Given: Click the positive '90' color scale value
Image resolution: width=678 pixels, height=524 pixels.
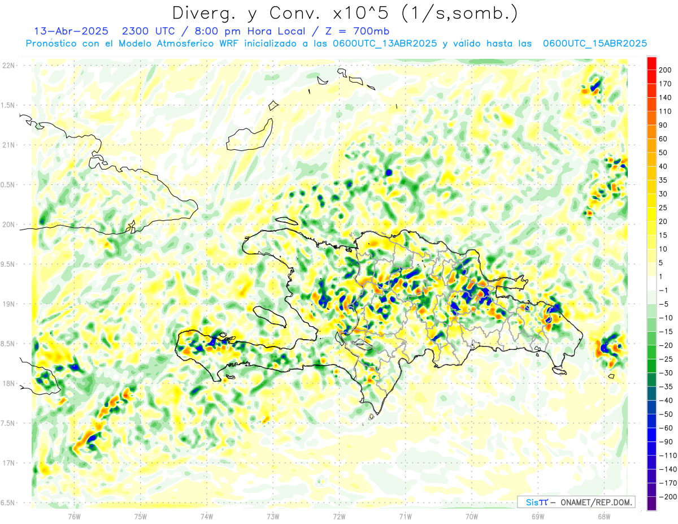Looking at the screenshot, I should 663,125.
